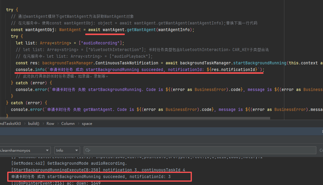Select the space breadcrumb item
The height and width of the screenshot is (185, 323).
pyautogui.click(x=87, y=124)
